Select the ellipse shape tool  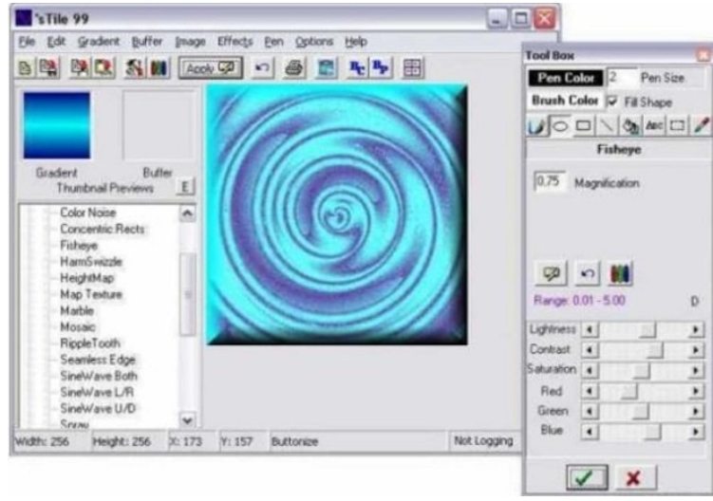click(557, 128)
